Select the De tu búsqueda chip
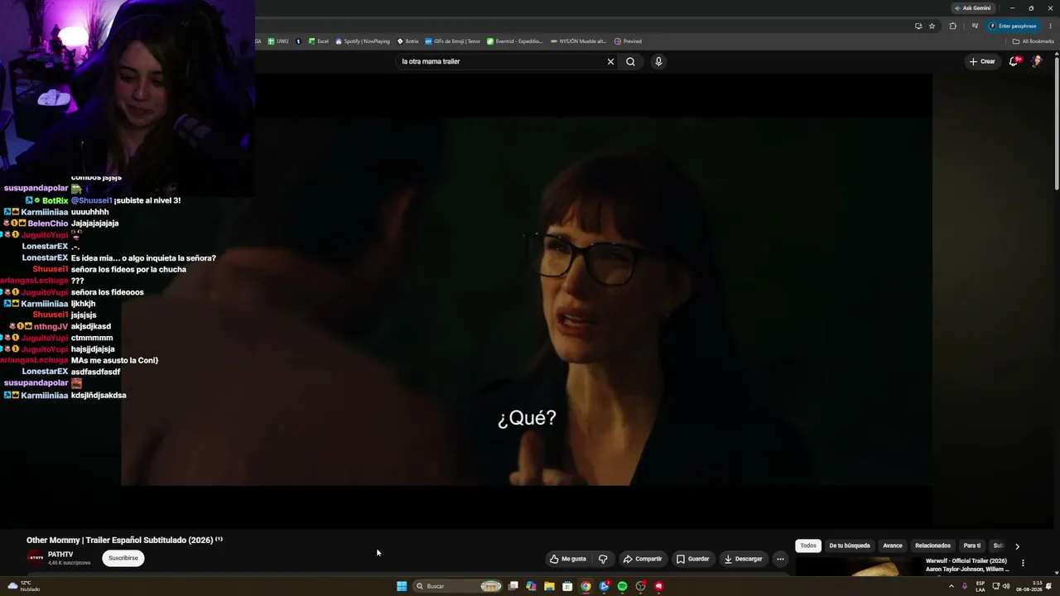 [850, 546]
